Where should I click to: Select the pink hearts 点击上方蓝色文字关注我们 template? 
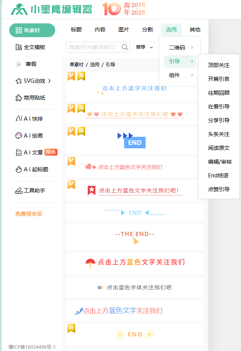point(135,167)
